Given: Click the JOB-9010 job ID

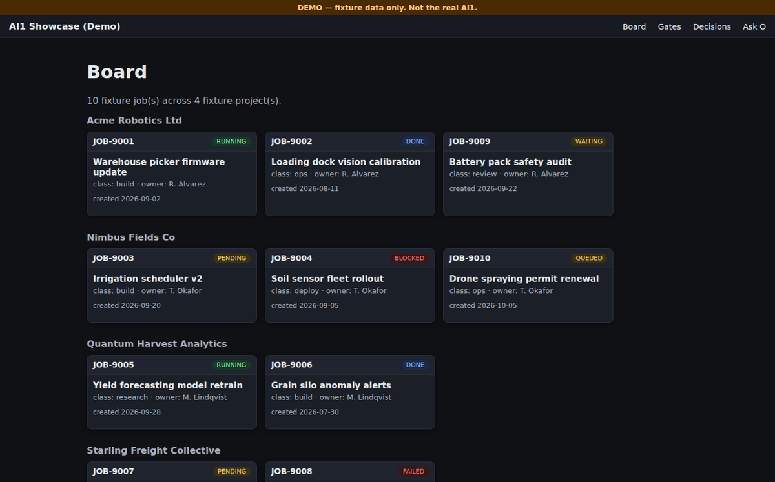Looking at the screenshot, I should point(470,258).
